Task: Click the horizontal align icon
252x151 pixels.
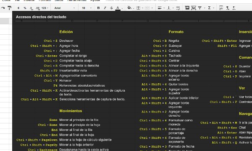Action: (160, 8)
